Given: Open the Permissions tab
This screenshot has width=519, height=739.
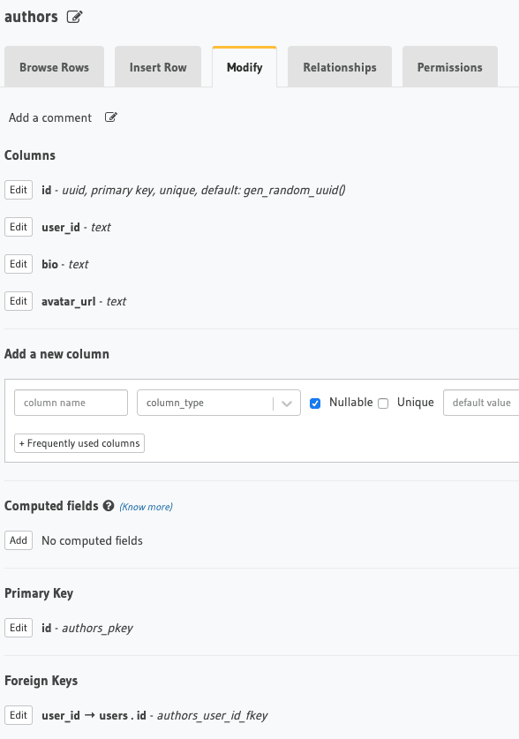Looking at the screenshot, I should pos(450,65).
